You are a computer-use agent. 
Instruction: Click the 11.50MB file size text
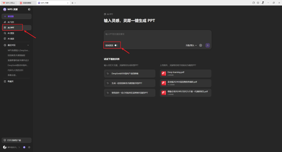(x=171, y=85)
